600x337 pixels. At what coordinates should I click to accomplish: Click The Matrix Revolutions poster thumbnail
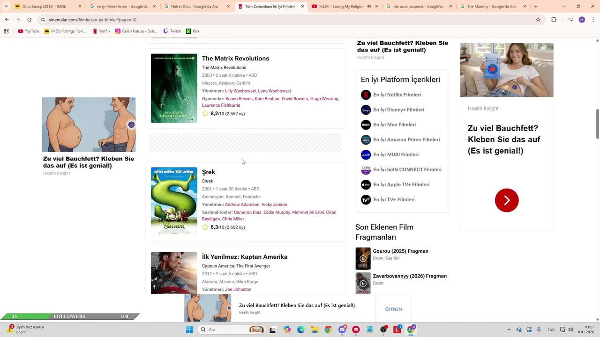tap(174, 88)
